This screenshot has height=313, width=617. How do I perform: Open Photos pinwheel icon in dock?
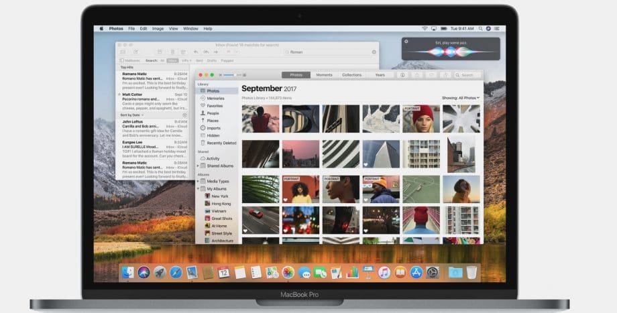tap(288, 272)
